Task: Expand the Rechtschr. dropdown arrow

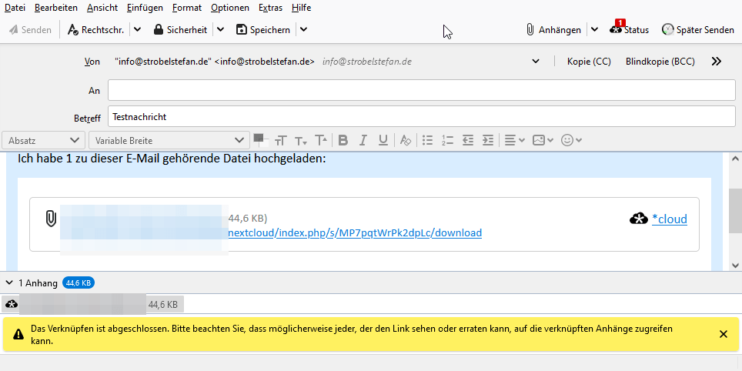Action: (137, 30)
